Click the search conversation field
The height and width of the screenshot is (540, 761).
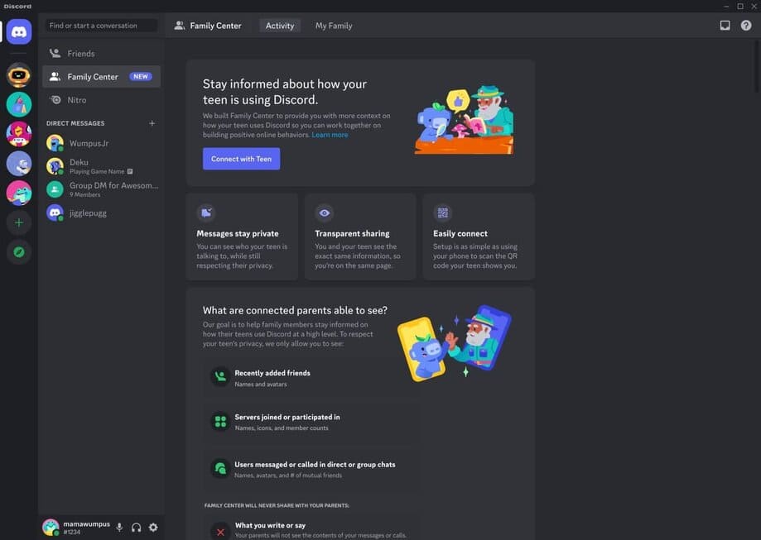(x=101, y=26)
